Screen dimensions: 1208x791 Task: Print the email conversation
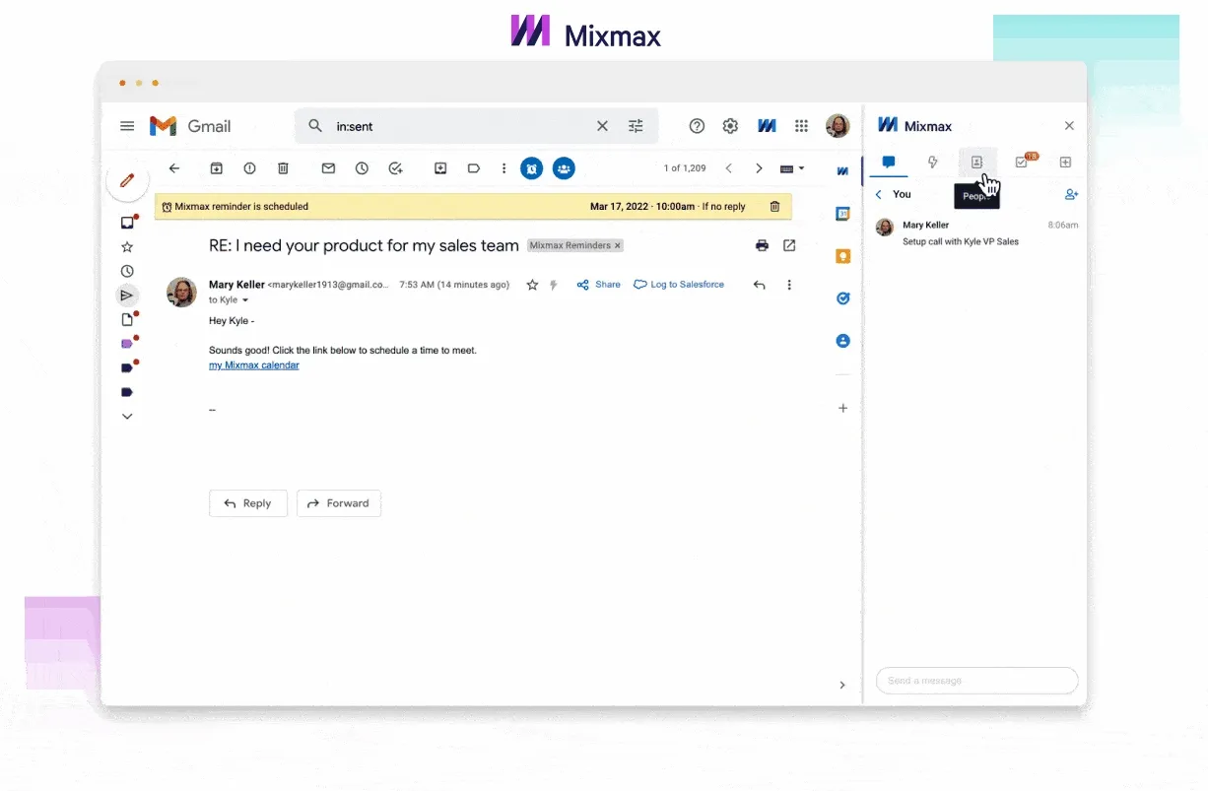[x=762, y=245]
